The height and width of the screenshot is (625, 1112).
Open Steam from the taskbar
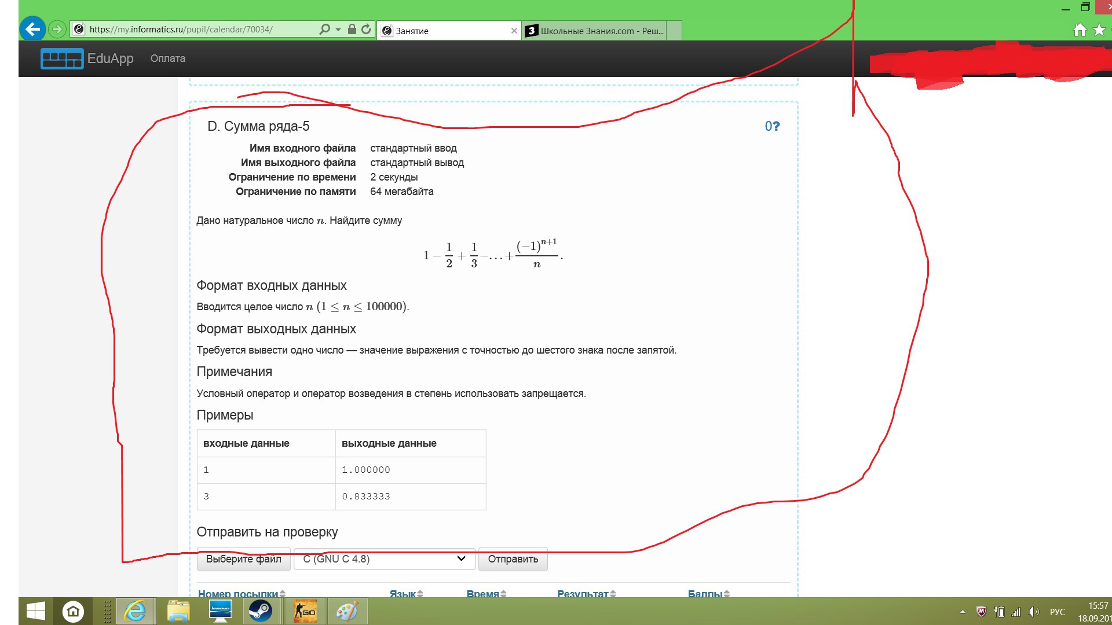click(260, 611)
